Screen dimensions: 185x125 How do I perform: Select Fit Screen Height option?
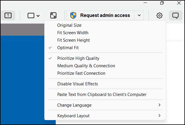pyautogui.click(x=73, y=40)
